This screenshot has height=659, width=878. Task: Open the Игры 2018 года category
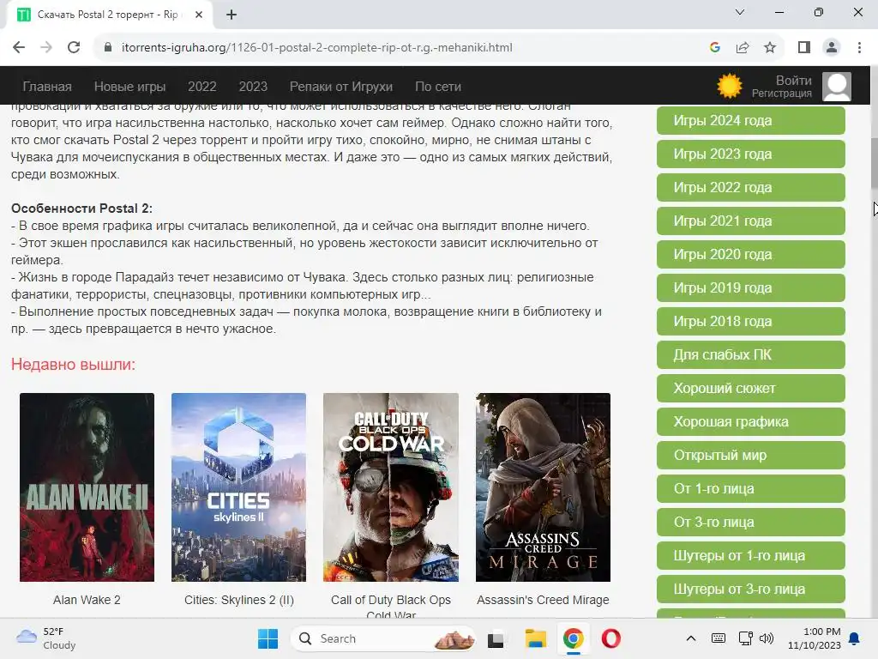click(751, 321)
